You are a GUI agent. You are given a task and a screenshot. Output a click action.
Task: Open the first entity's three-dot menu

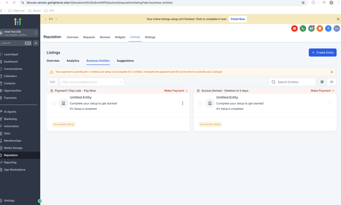click(182, 103)
